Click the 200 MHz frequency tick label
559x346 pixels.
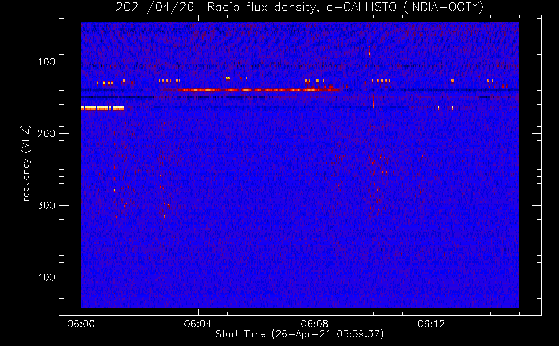pyautogui.click(x=46, y=134)
